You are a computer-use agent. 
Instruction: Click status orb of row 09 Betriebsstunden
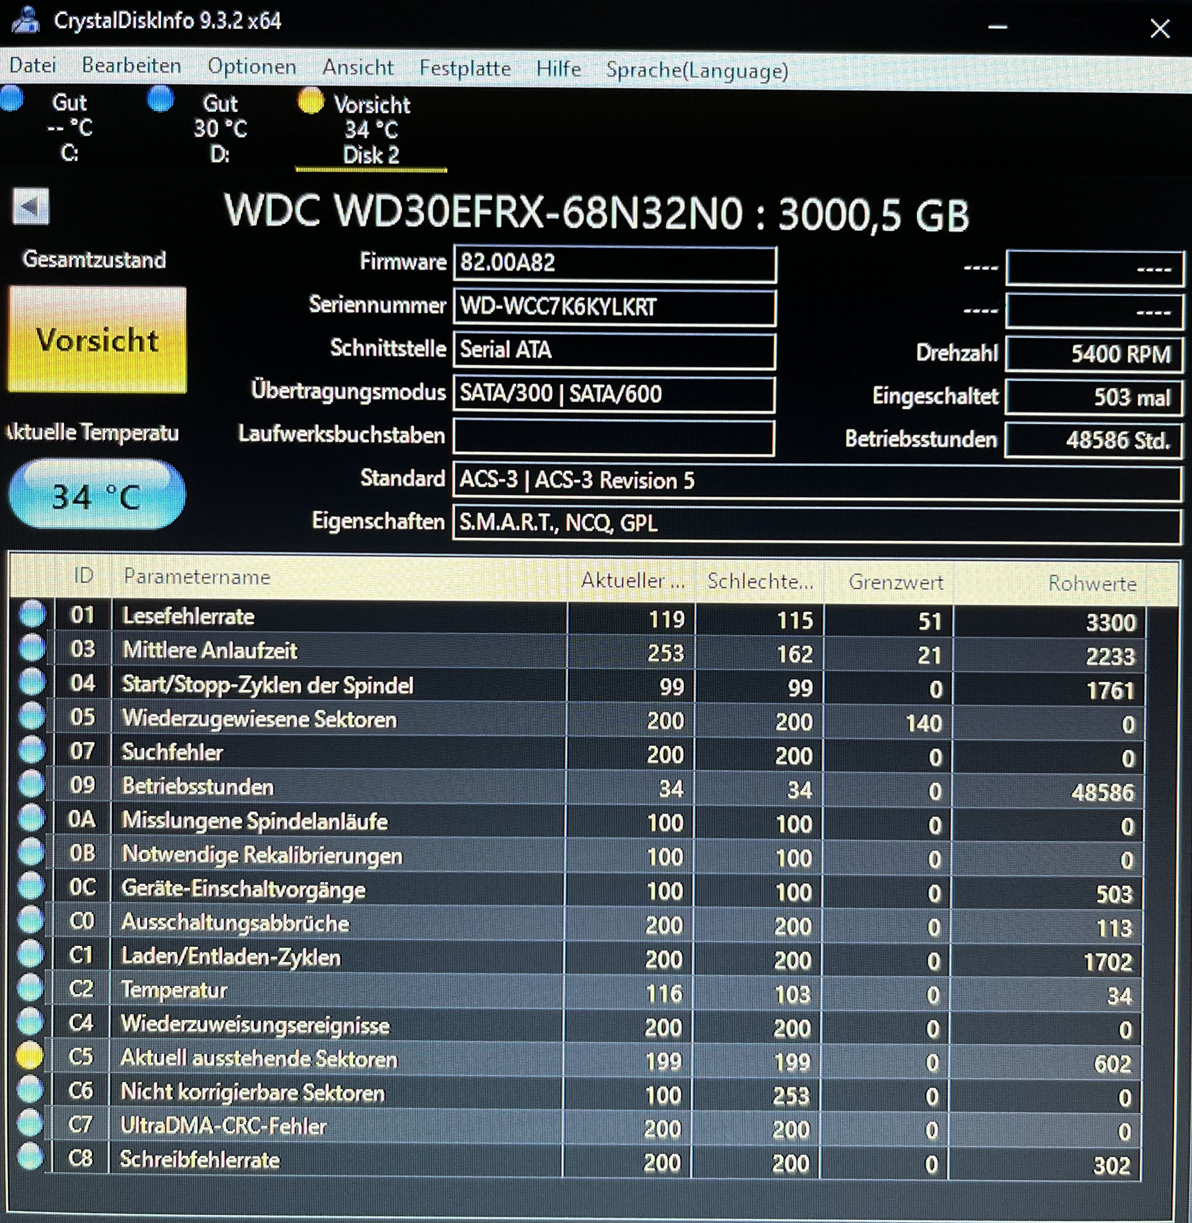tap(31, 783)
